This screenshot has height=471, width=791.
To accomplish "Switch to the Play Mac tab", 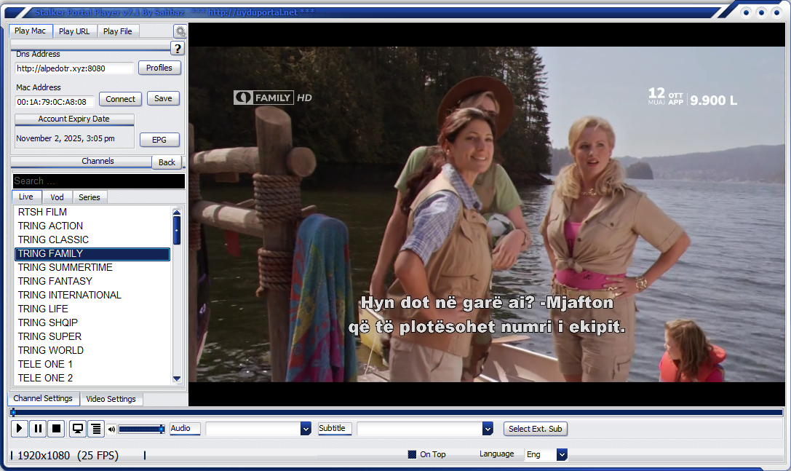I will (x=31, y=31).
